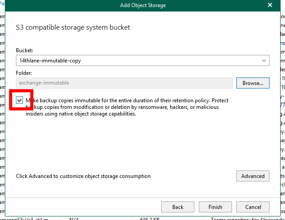Expand the Bucket dropdown chevron arrow
Viewport: 285px width, 220px height.
tap(264, 61)
